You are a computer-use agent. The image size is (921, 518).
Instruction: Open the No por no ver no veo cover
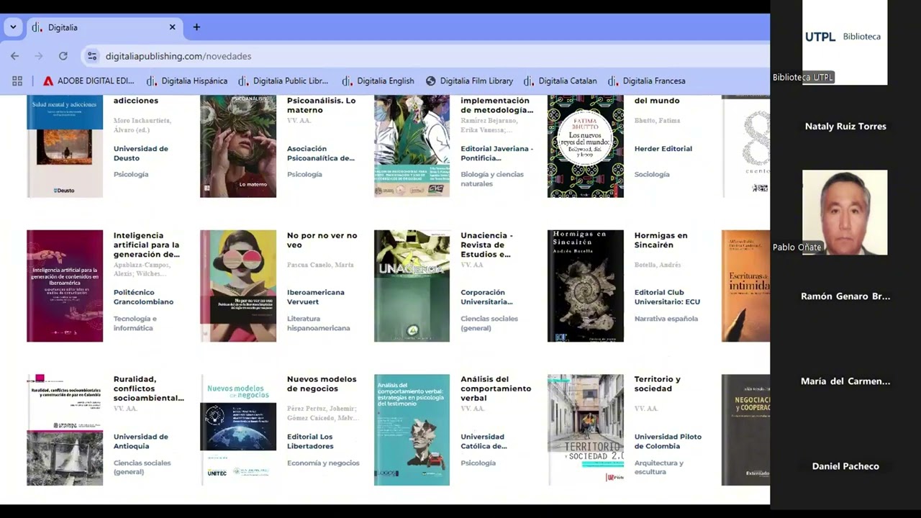(x=238, y=286)
